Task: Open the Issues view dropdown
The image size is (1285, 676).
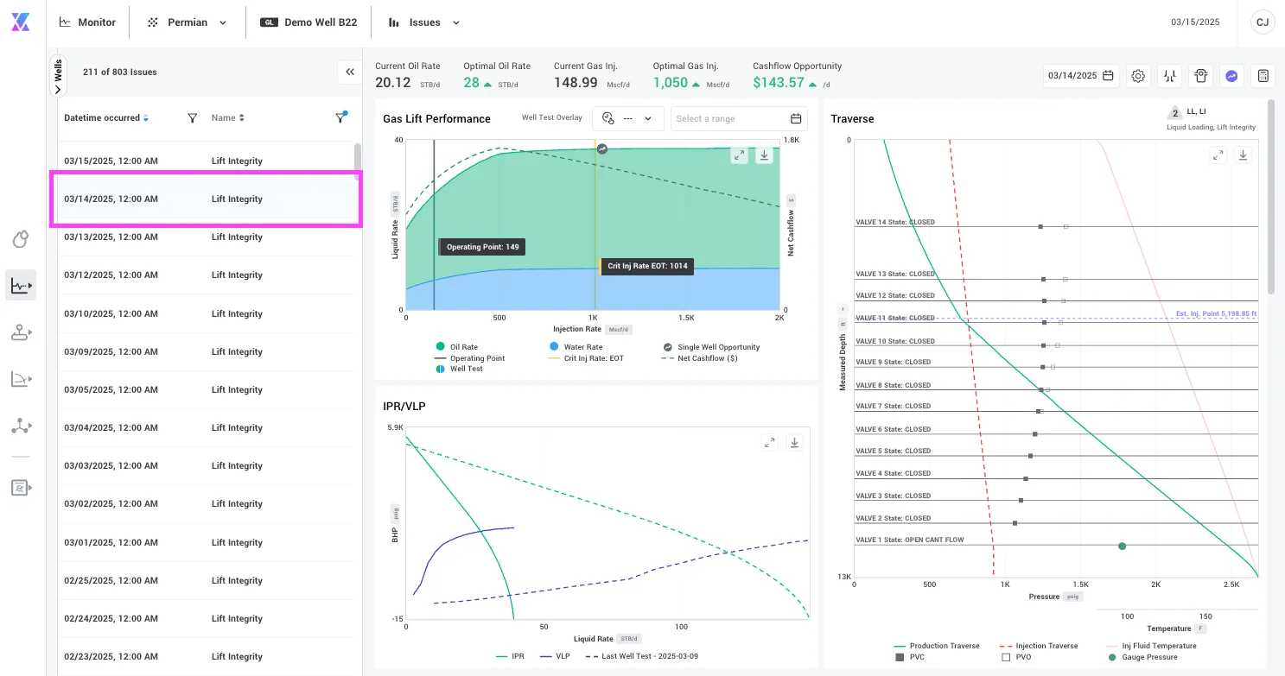Action: 424,22
